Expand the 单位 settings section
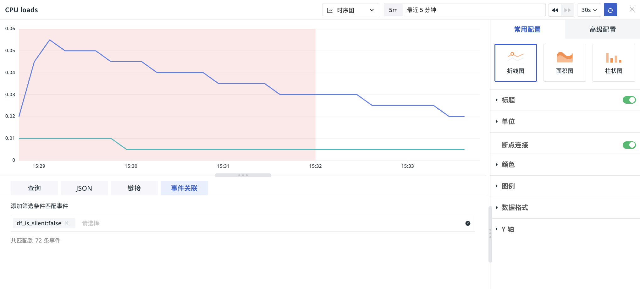640x289 pixels. tap(565, 122)
